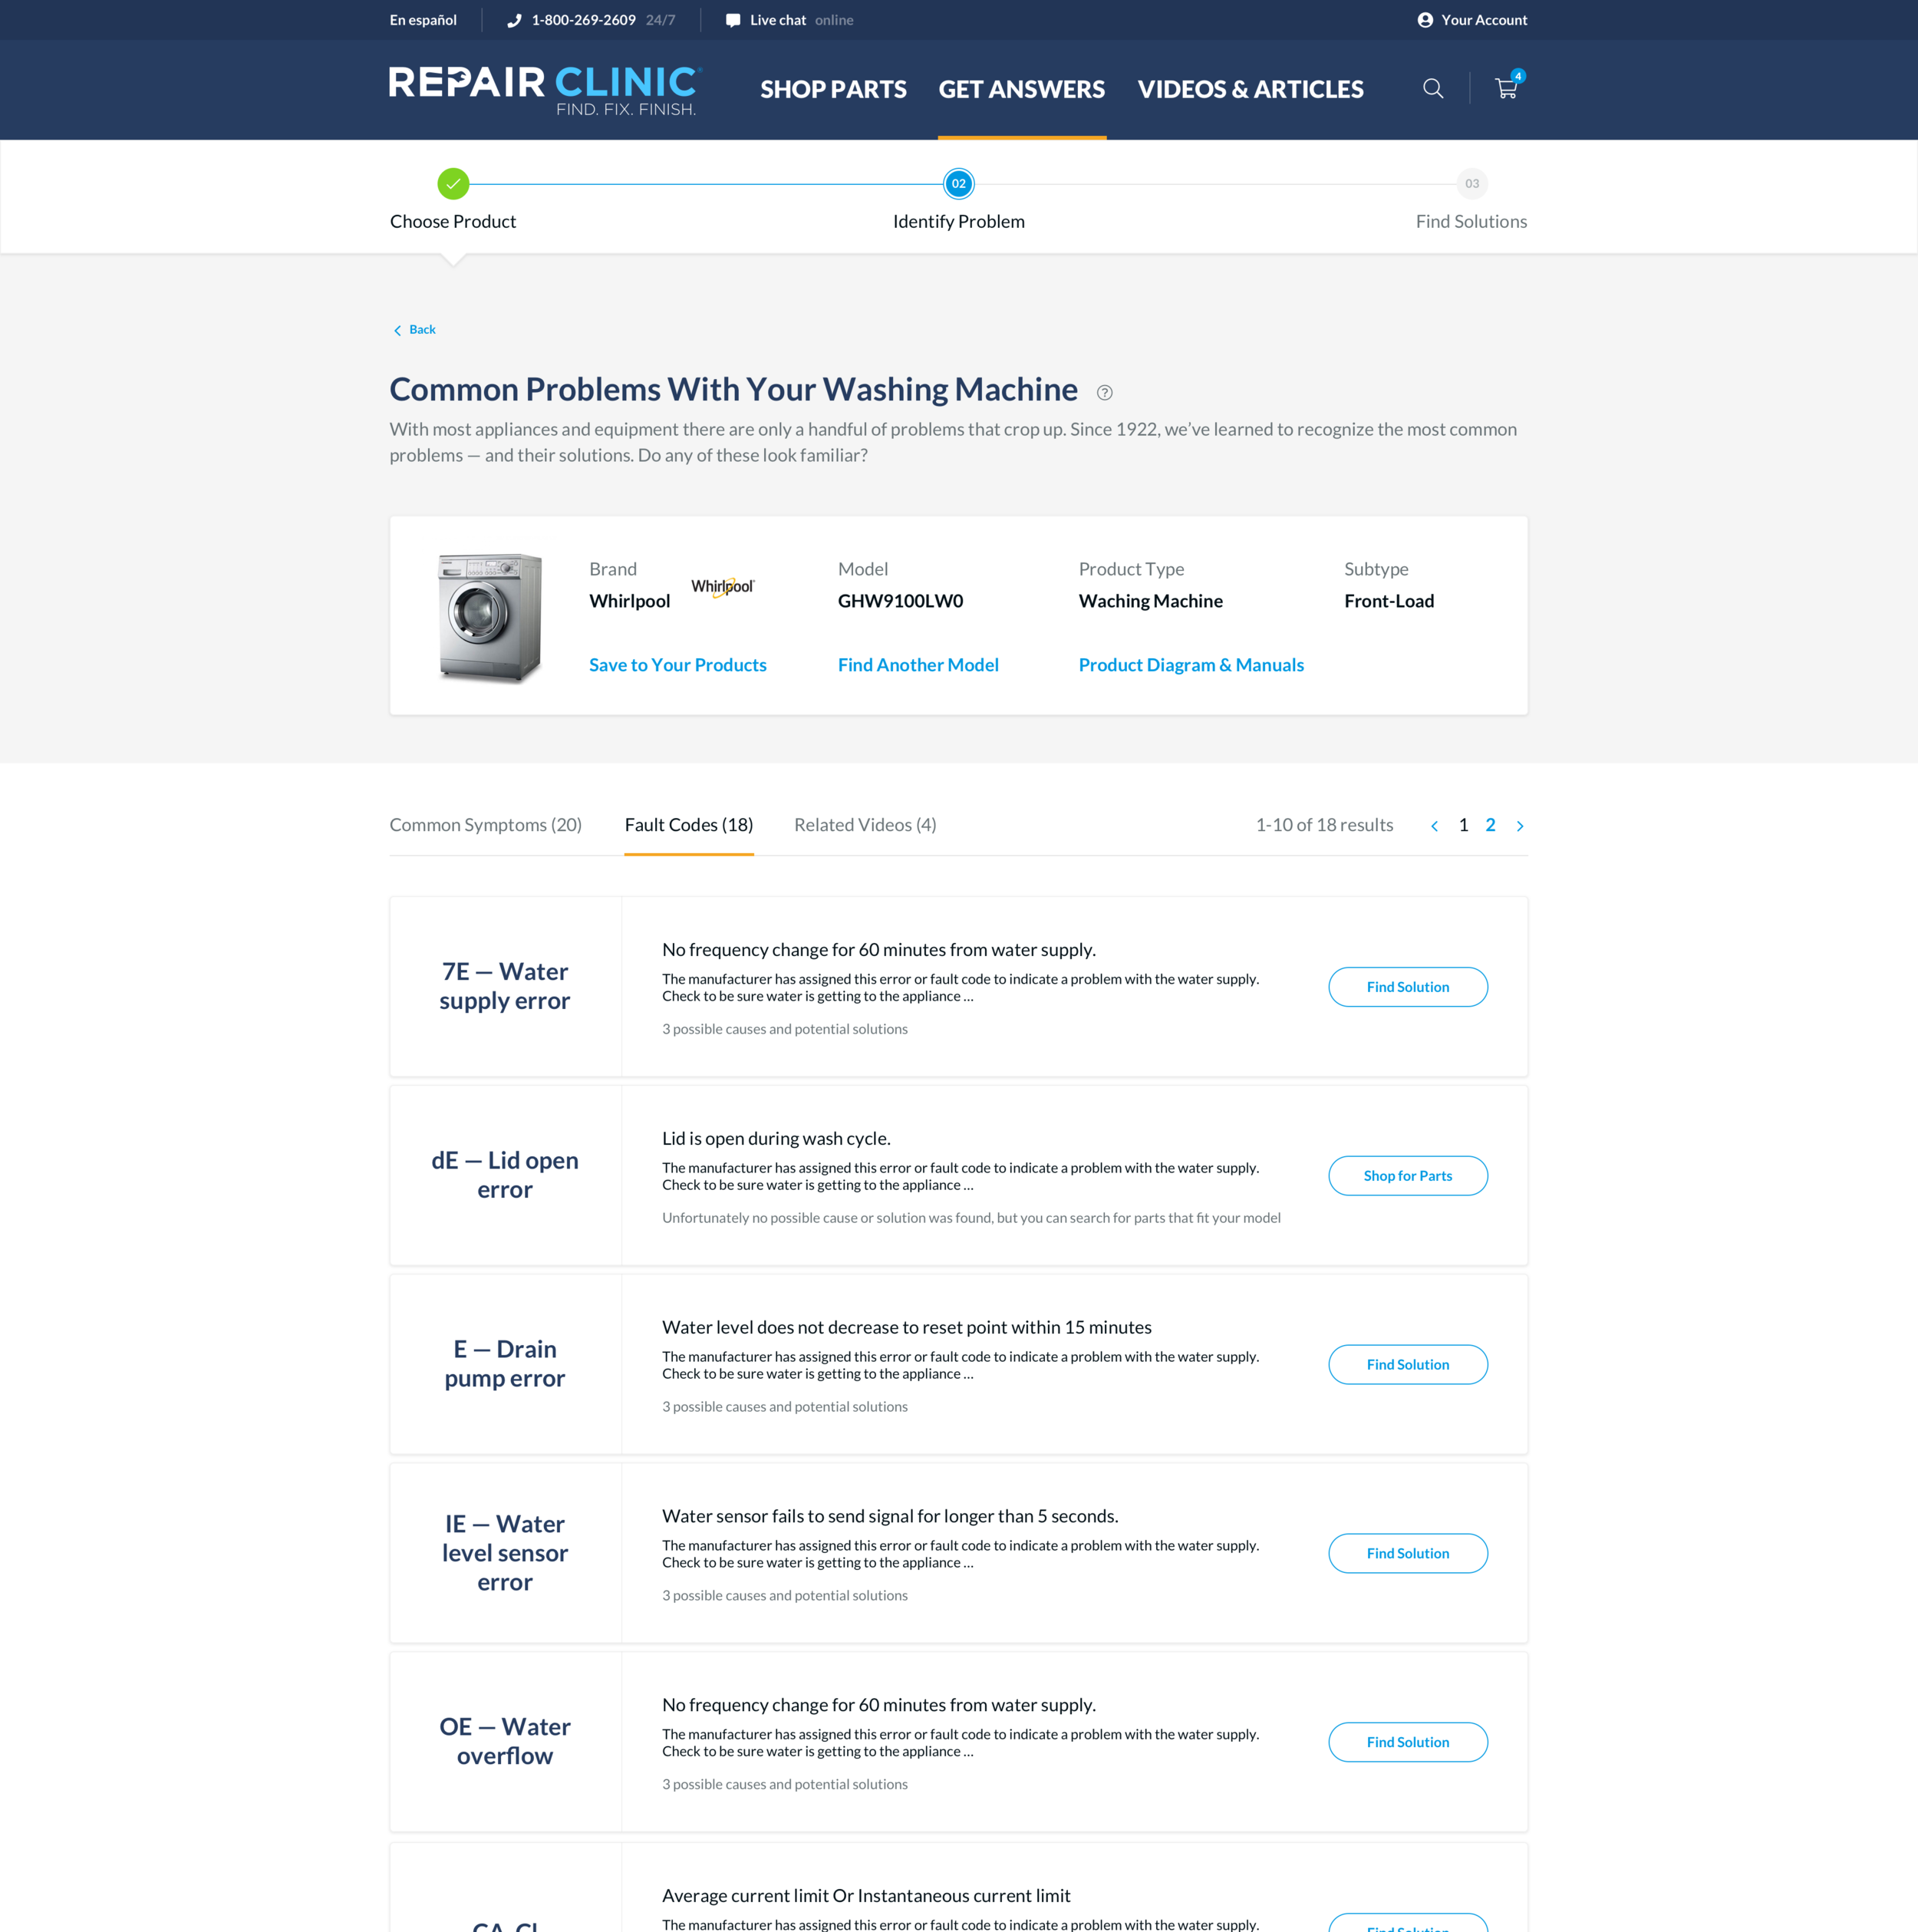Open the search magnifier icon
Viewport: 1918px width, 1932px height.
click(1432, 89)
